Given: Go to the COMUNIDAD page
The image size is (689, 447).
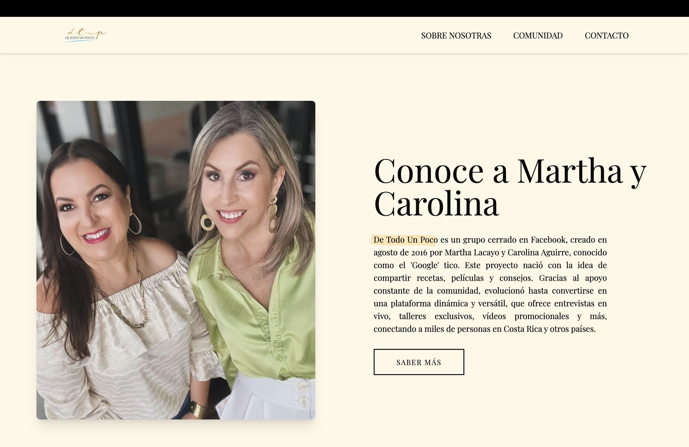Looking at the screenshot, I should point(538,36).
